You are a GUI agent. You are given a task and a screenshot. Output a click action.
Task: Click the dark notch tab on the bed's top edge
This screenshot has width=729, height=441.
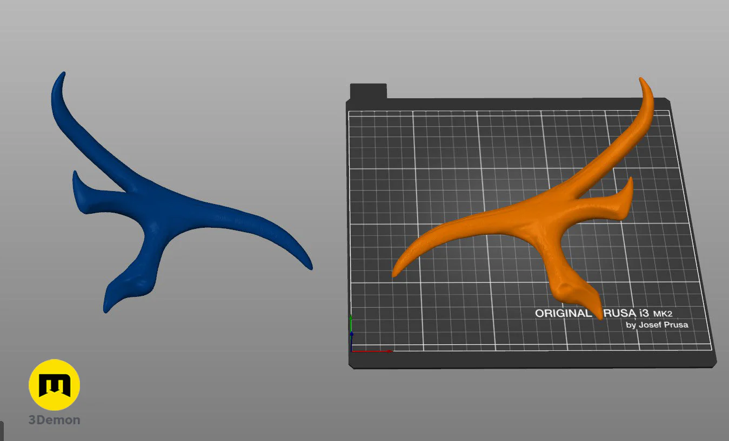point(368,91)
